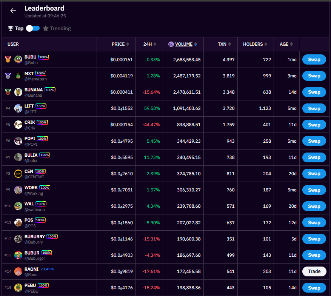Image resolution: width=331 pixels, height=296 pixels.
Task: Open the @Buburger handle
Action: [x=35, y=258]
